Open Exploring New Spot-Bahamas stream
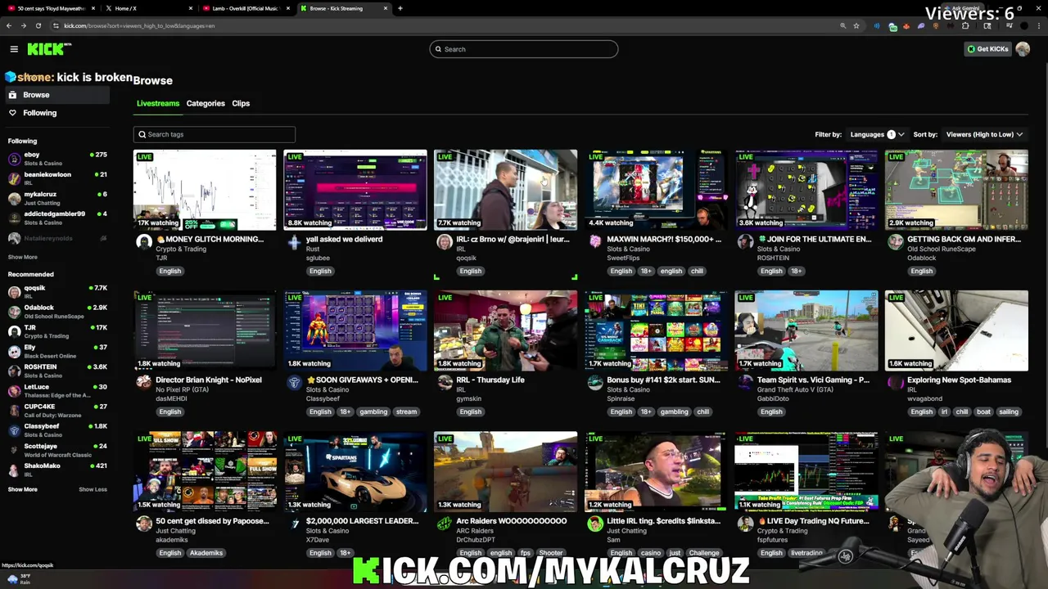 click(956, 330)
